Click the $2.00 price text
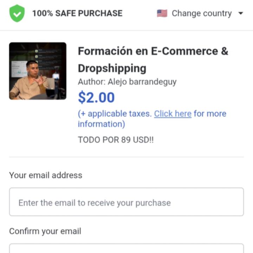This screenshot has height=253, width=253. tap(96, 97)
